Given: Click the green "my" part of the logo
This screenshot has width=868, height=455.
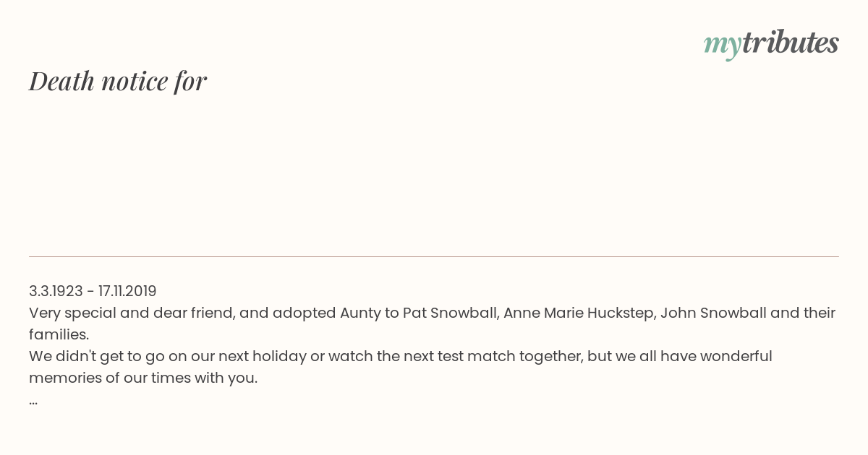Looking at the screenshot, I should pos(723,45).
